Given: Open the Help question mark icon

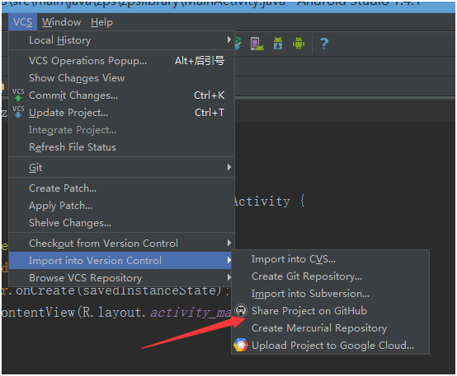Looking at the screenshot, I should [x=324, y=44].
